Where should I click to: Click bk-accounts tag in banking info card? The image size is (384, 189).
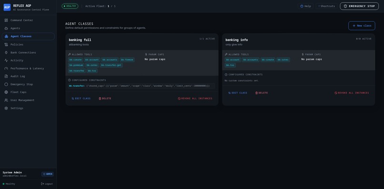[251, 60]
